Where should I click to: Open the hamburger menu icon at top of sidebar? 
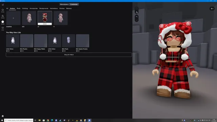[x=3, y=5]
